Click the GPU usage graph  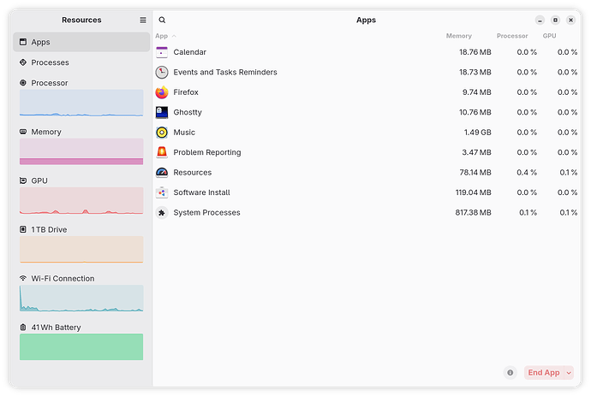tap(81, 201)
